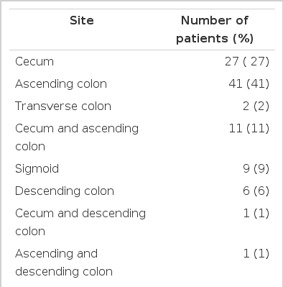
Task: Select Cecum and ascending colon label
Action: [x=77, y=137]
